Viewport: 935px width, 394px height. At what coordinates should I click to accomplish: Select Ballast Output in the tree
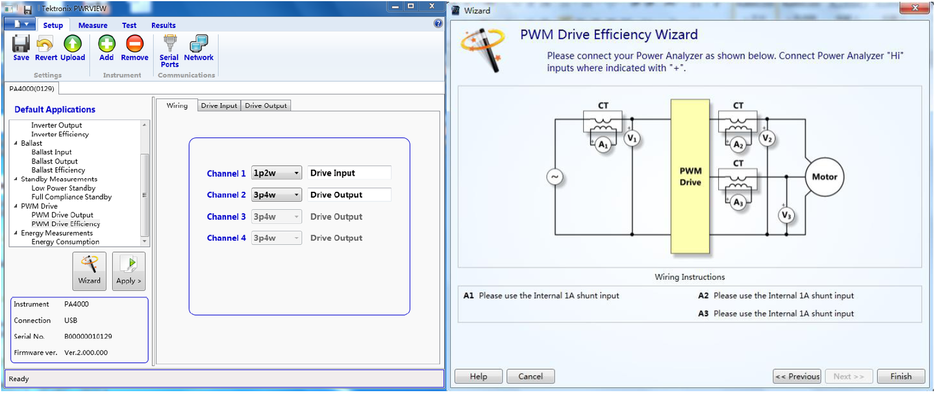(x=55, y=161)
